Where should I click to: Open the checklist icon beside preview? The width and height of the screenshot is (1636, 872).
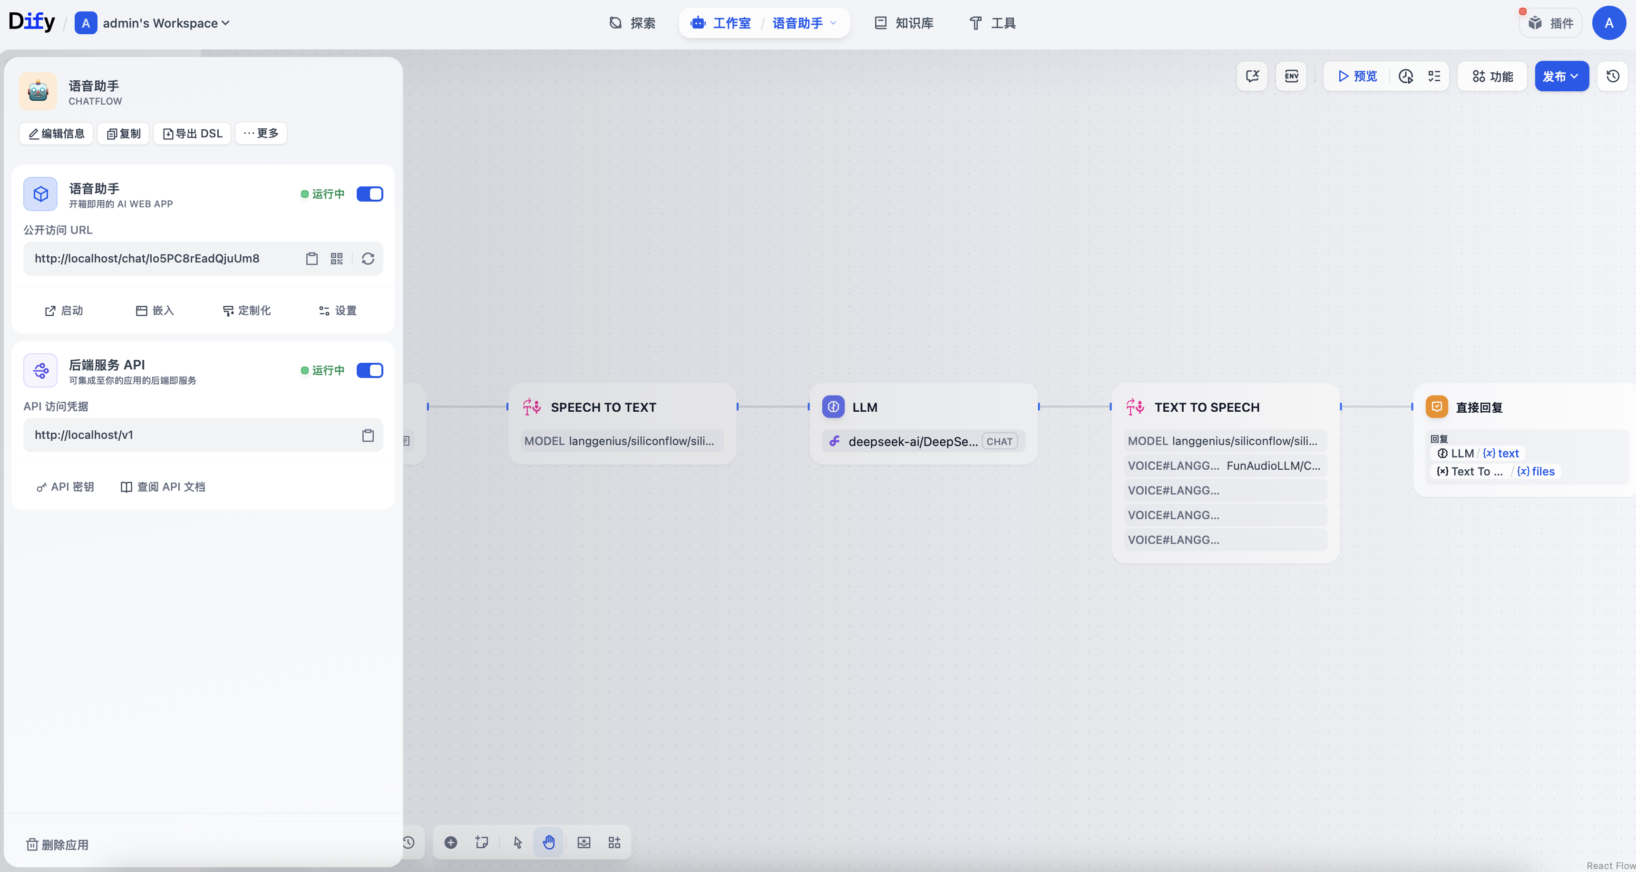[1434, 76]
